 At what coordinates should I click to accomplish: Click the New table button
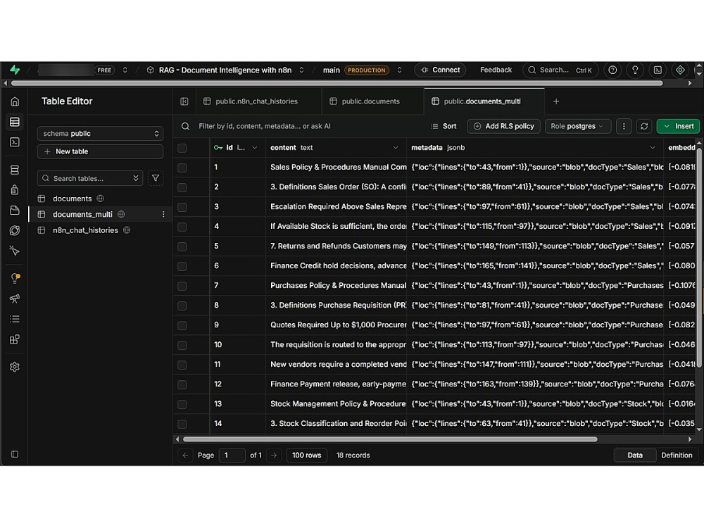coord(100,152)
